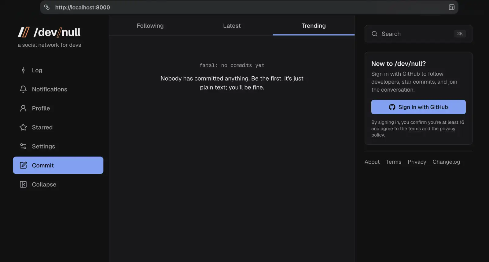Click the Commit pencil icon
The image size is (489, 262).
23,165
